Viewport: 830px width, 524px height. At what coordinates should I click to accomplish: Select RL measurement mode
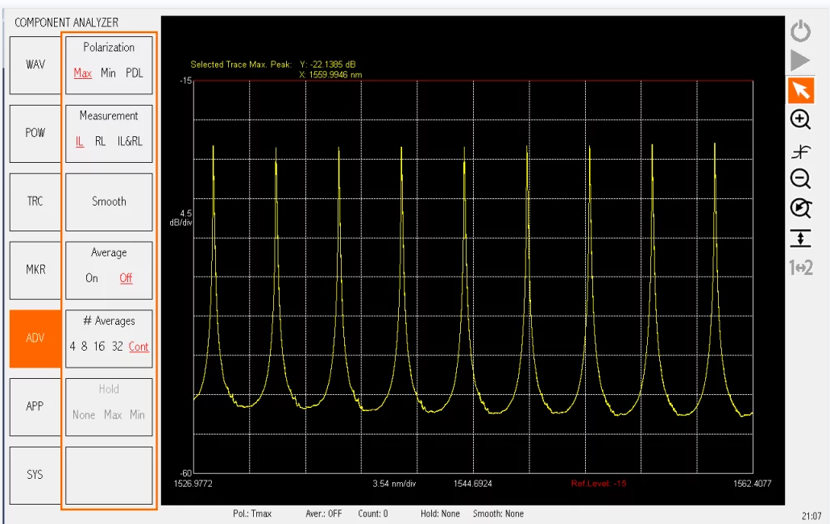(101, 141)
